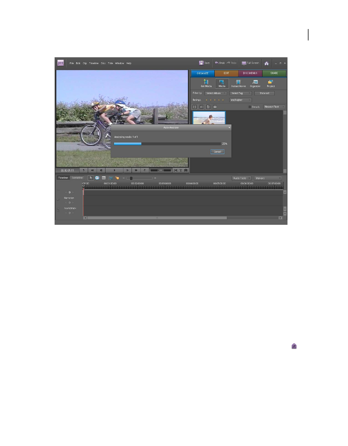Click the Redo arrow

231,63
